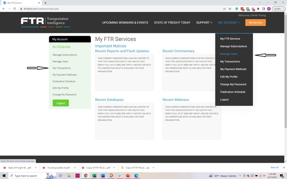Open Publication Schedule sidebar link
This screenshot has width=287, height=179.
click(x=64, y=81)
